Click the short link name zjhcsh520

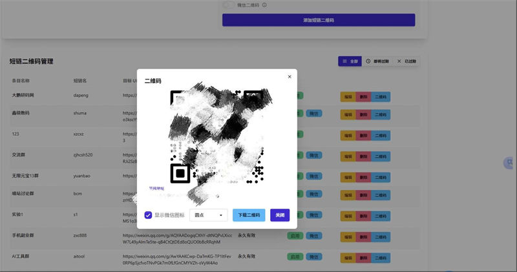pyautogui.click(x=83, y=155)
